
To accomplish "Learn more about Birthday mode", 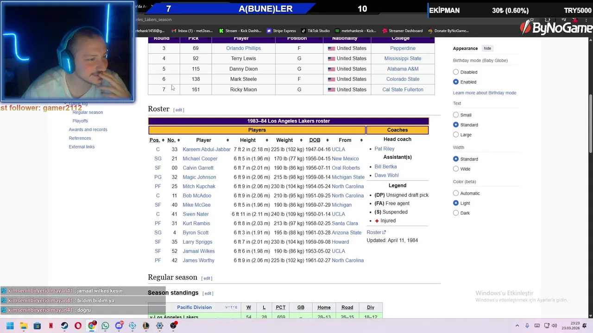I will pyautogui.click(x=485, y=93).
